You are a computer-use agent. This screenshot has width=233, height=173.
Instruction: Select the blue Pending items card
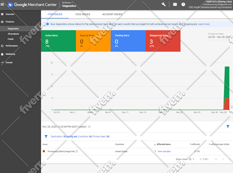(128, 41)
